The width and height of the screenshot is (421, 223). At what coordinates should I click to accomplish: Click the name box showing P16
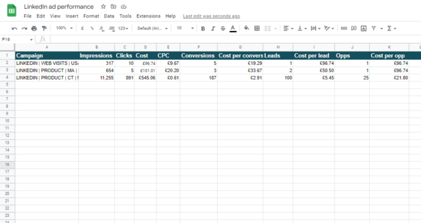click(x=17, y=39)
